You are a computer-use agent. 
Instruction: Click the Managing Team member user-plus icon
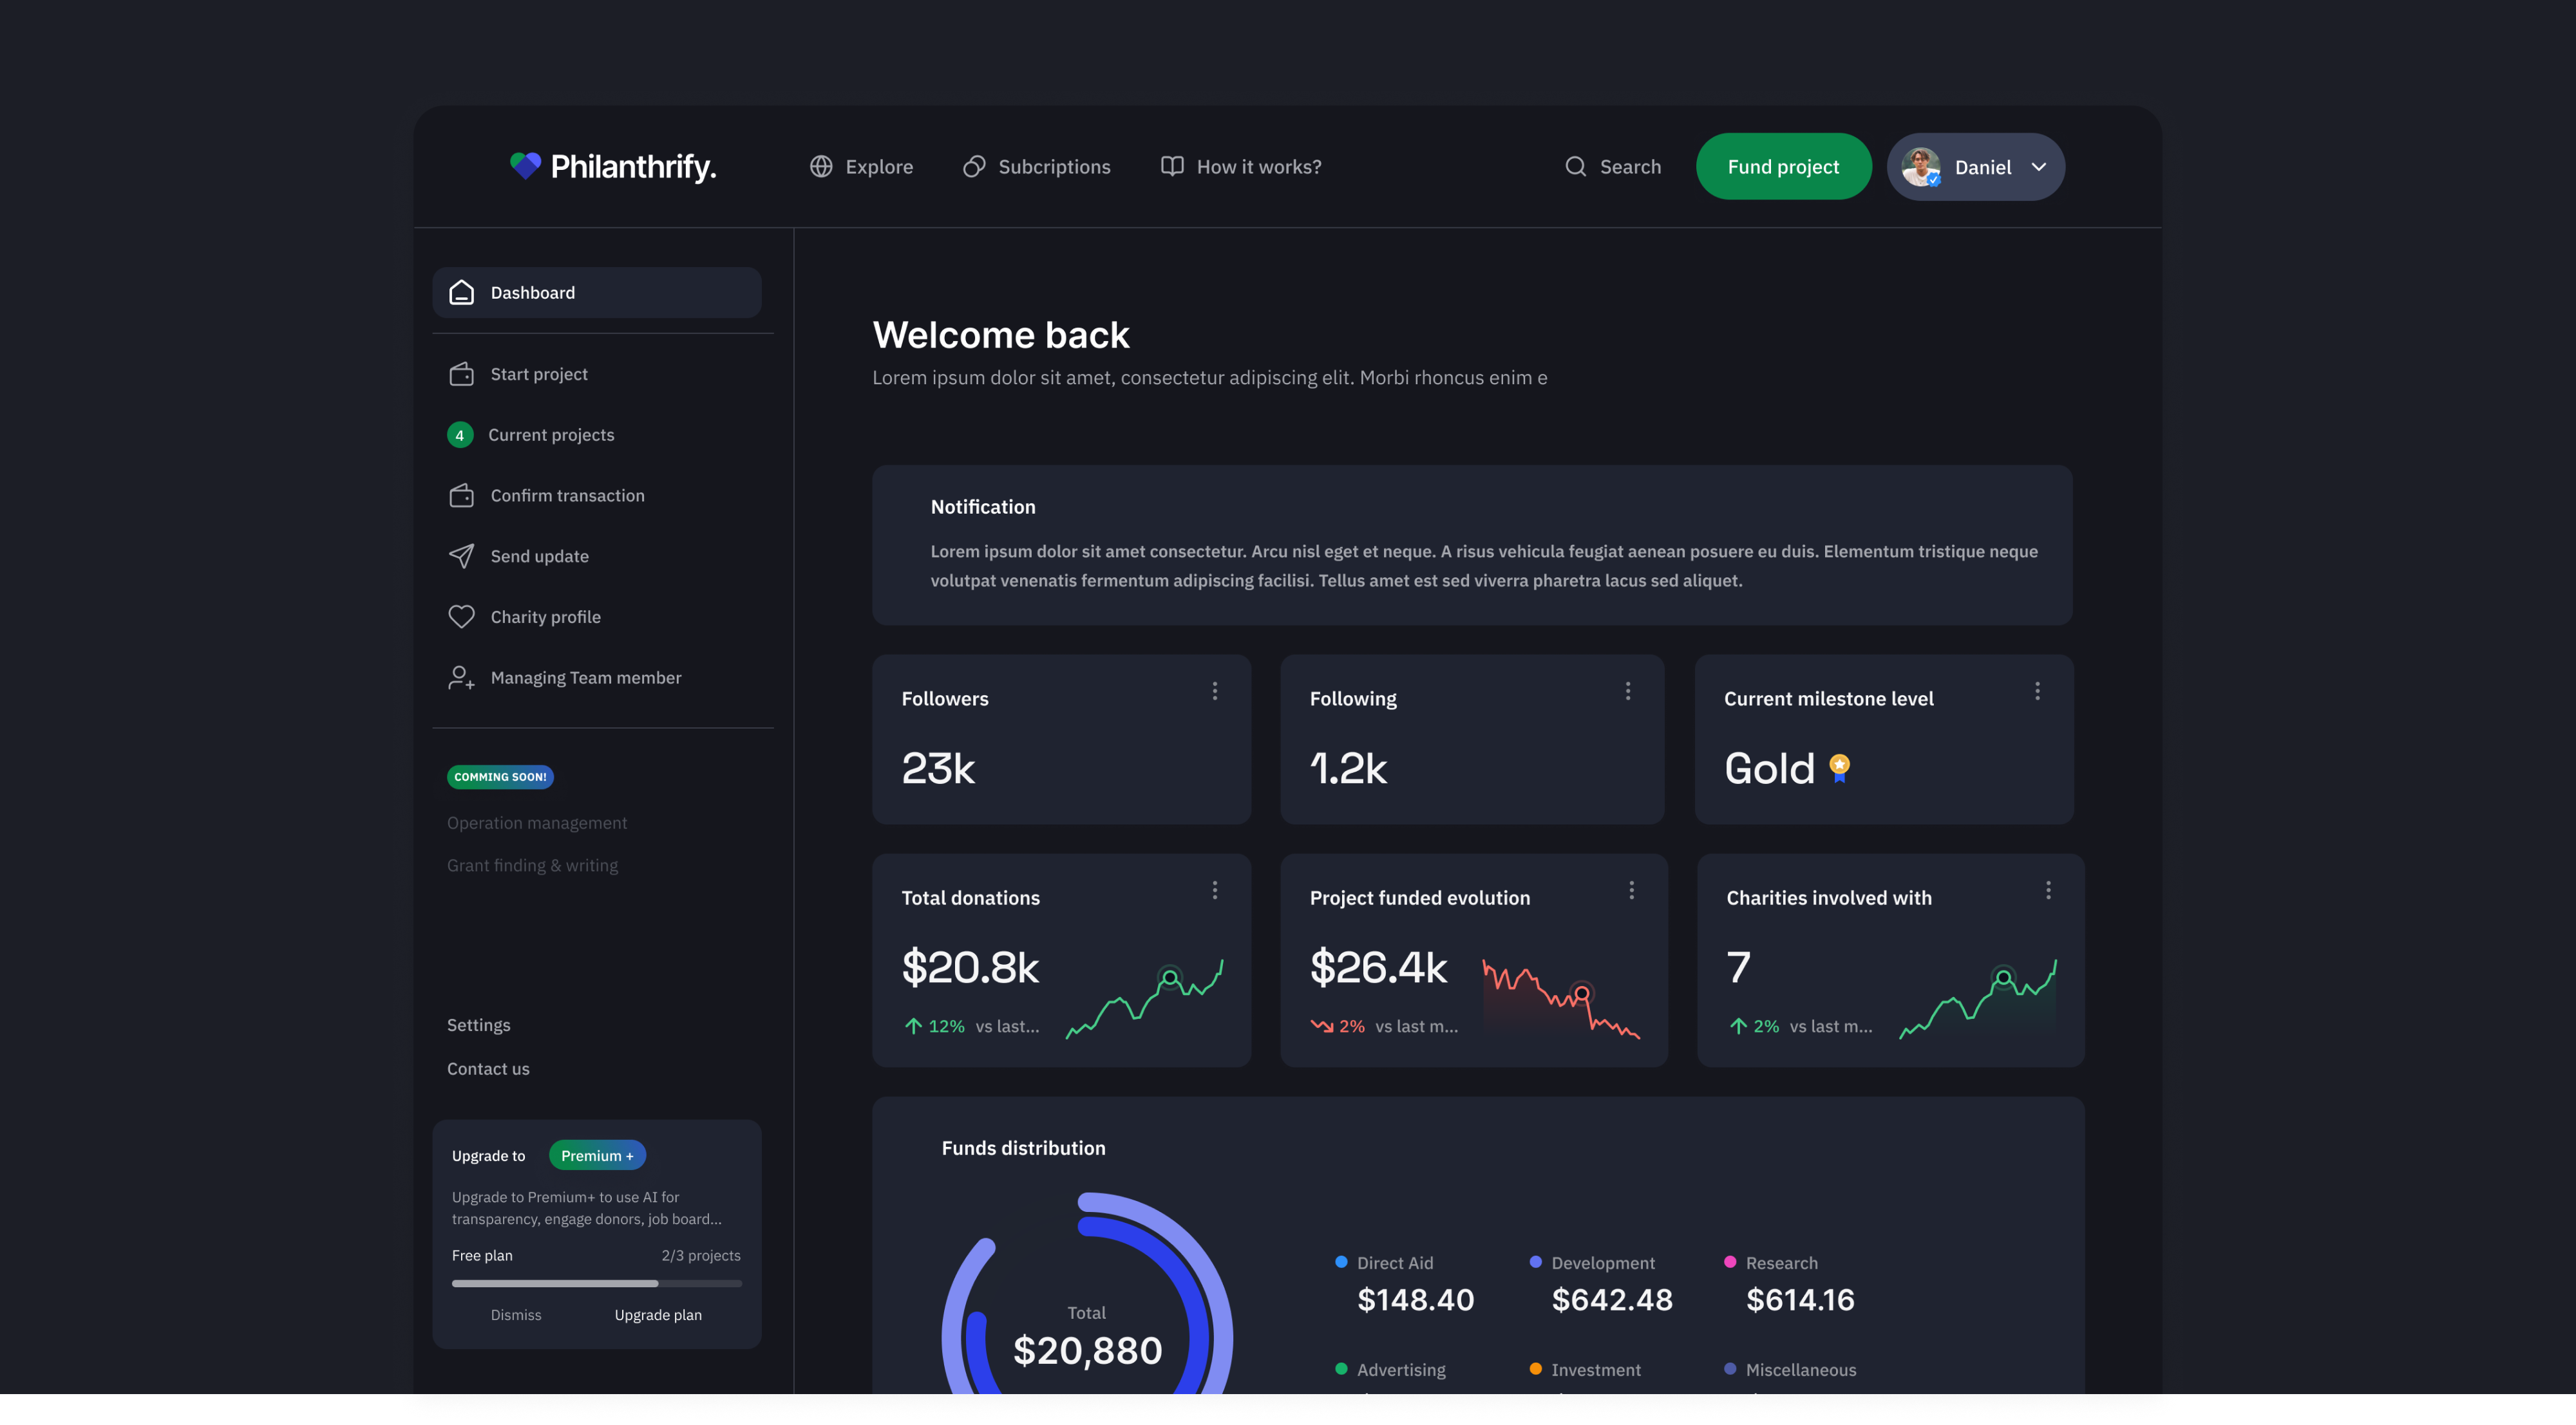click(461, 678)
